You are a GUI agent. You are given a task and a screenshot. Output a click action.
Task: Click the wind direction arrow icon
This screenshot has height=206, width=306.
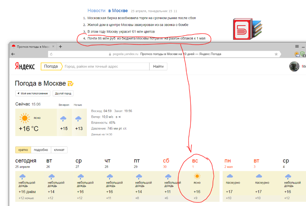[119, 117]
